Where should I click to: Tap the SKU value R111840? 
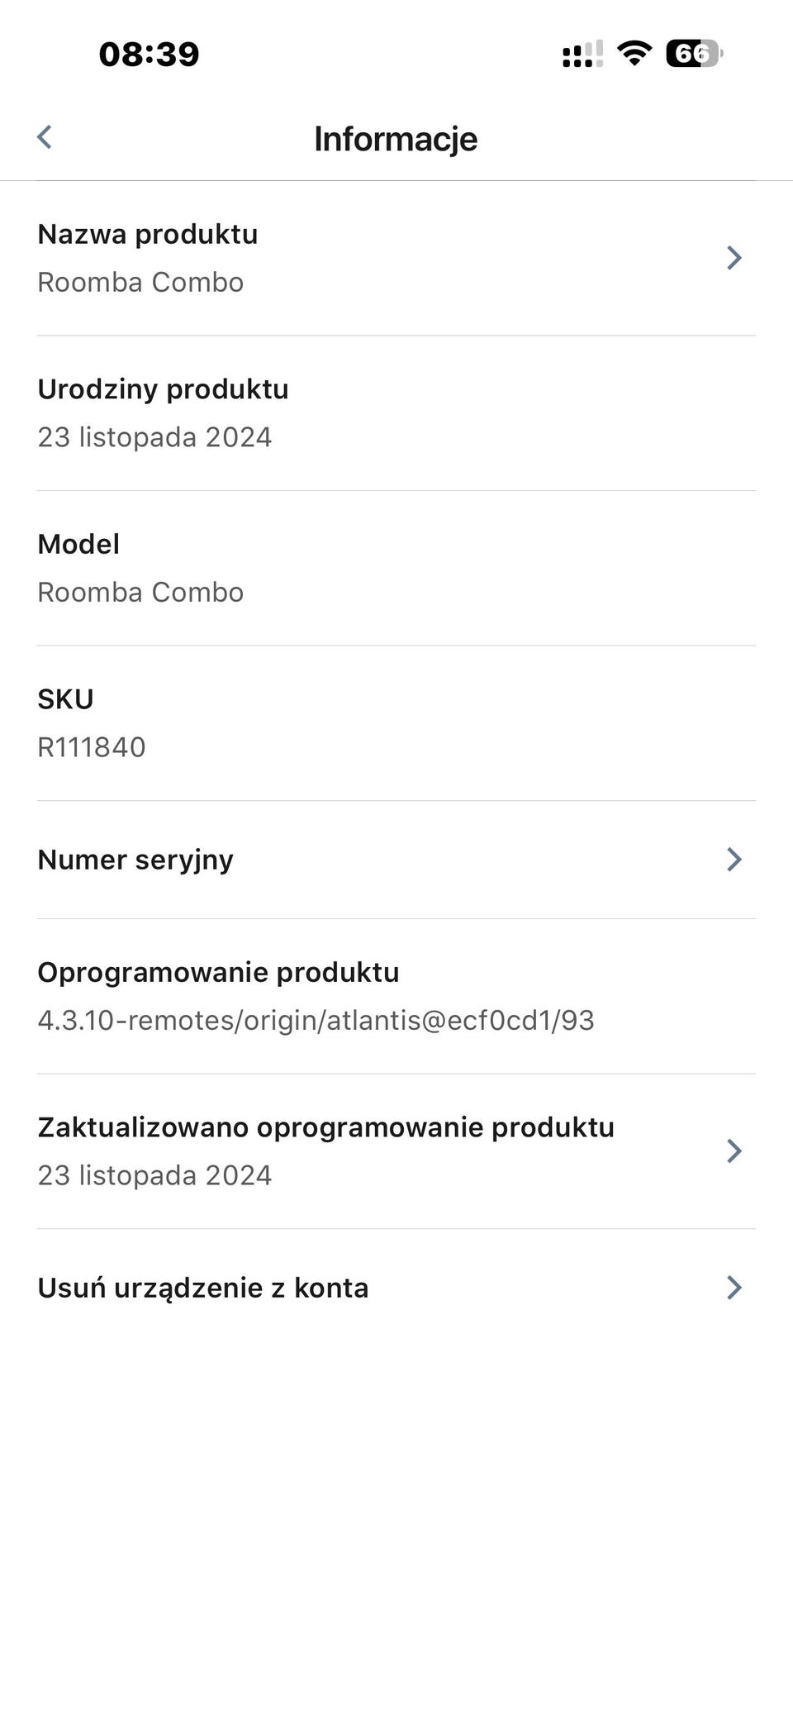[92, 747]
